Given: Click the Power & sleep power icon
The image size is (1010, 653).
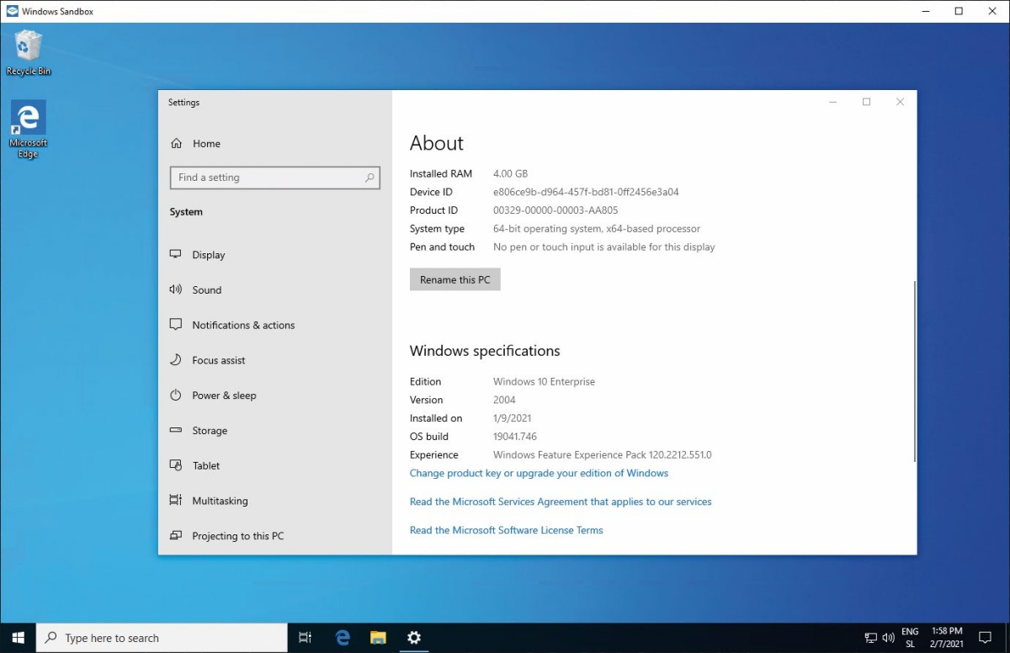Looking at the screenshot, I should point(176,395).
